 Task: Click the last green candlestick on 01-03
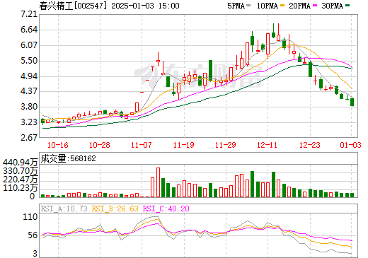click(x=352, y=102)
